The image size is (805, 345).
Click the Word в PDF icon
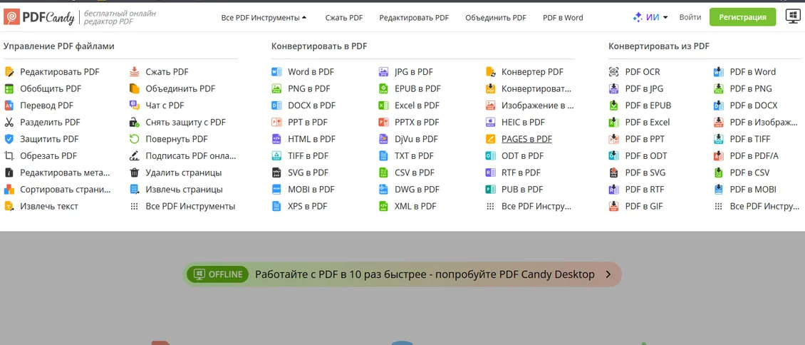tap(276, 72)
